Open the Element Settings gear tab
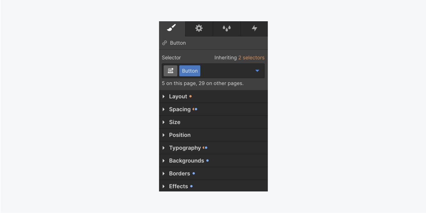This screenshot has height=213, width=426. pos(199,28)
